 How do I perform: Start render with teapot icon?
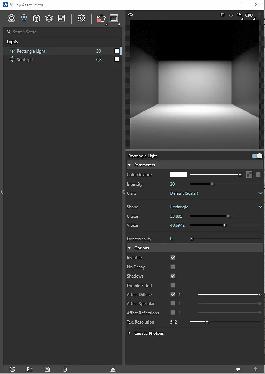(101, 18)
